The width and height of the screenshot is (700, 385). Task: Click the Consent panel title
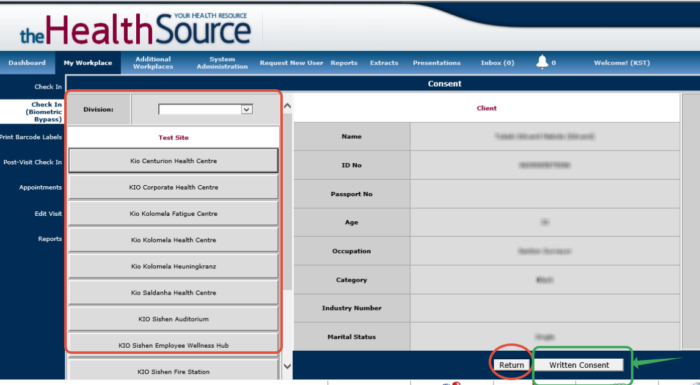pyautogui.click(x=445, y=84)
